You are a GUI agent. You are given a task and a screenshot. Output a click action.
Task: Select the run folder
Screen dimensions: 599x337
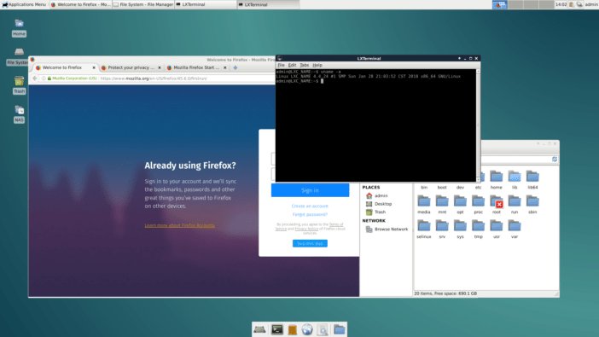[515, 205]
